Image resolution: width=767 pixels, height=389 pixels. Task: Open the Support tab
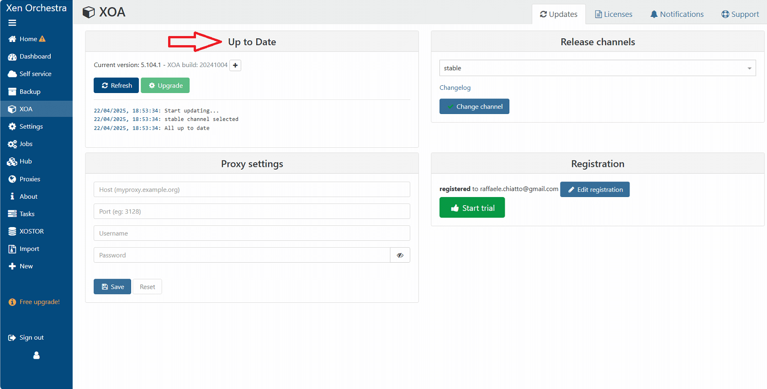[740, 14]
